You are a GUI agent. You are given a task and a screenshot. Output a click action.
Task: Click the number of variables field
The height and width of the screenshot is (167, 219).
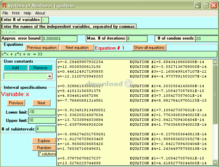tap(45, 20)
